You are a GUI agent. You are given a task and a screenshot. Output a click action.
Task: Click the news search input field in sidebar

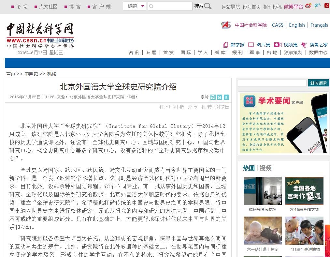pyautogui.click(x=272, y=83)
